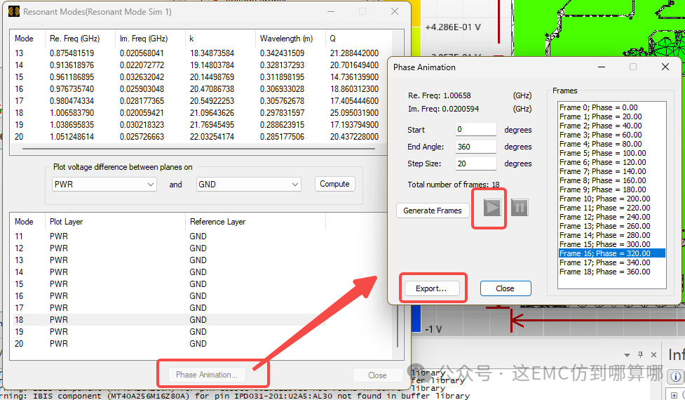Select Frame 2; Phase = 40.00
This screenshot has width=685, height=400.
click(x=611, y=126)
